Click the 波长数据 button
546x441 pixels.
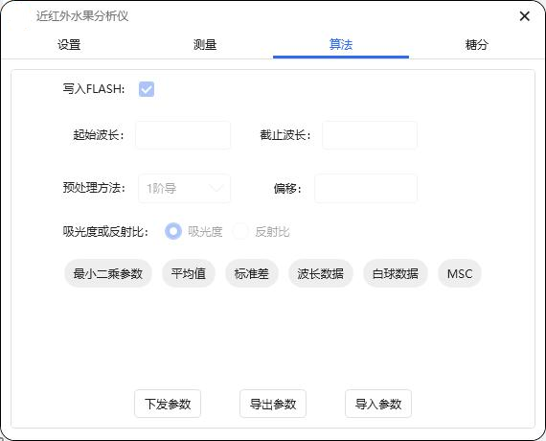[320, 273]
